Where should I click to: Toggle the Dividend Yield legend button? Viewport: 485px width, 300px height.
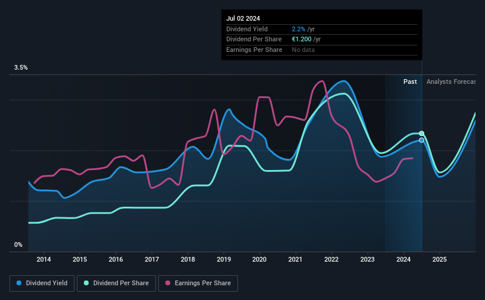(42, 283)
